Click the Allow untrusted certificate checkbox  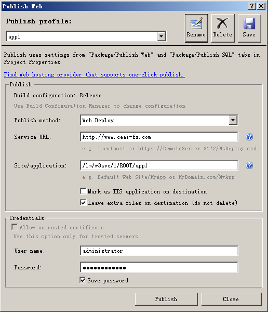point(15,227)
